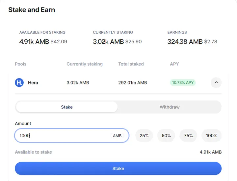Click the blue Stake submit button

pos(118,169)
